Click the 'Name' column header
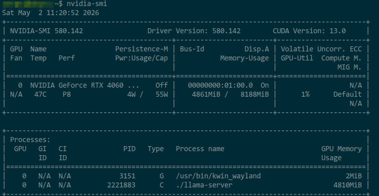379x196 pixels. tap(38, 49)
